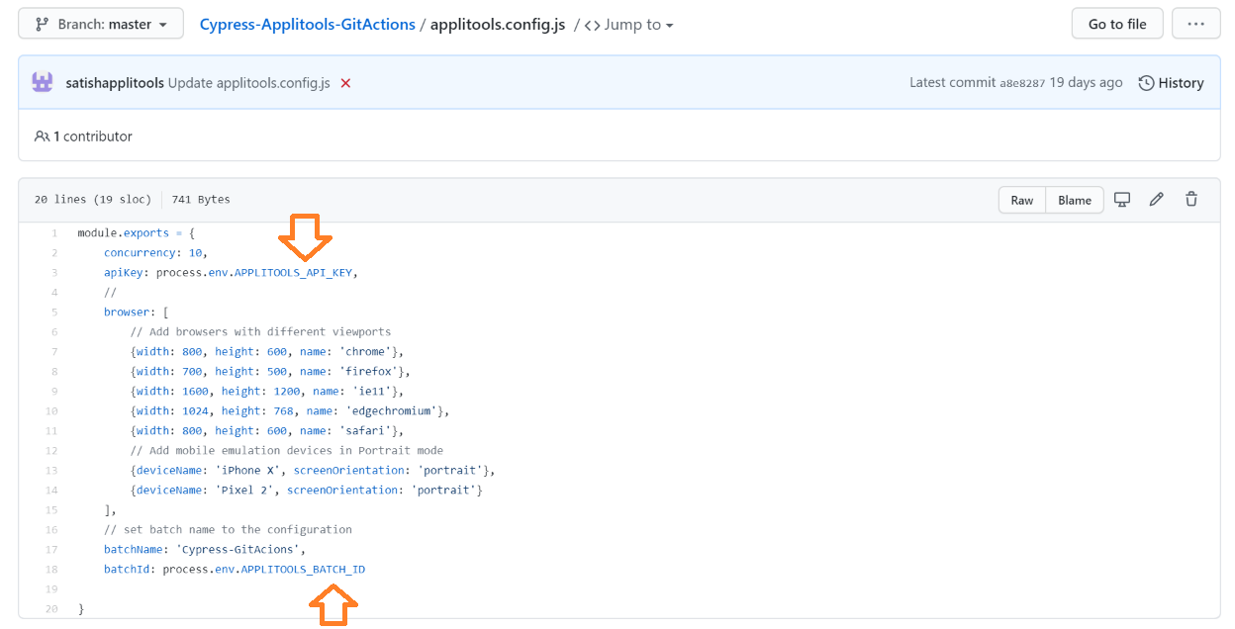Open the three-dot more options menu
Viewport: 1235px width, 629px height.
[x=1195, y=24]
